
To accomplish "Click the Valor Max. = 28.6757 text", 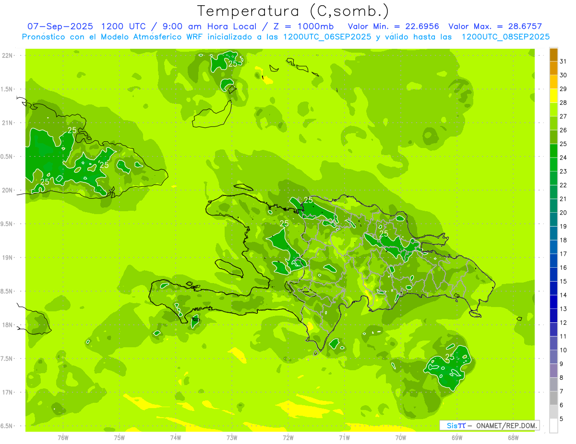I will click(495, 26).
